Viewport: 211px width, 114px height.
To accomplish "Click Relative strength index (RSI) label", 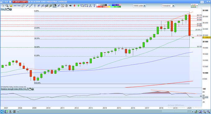I will [x=13, y=89].
